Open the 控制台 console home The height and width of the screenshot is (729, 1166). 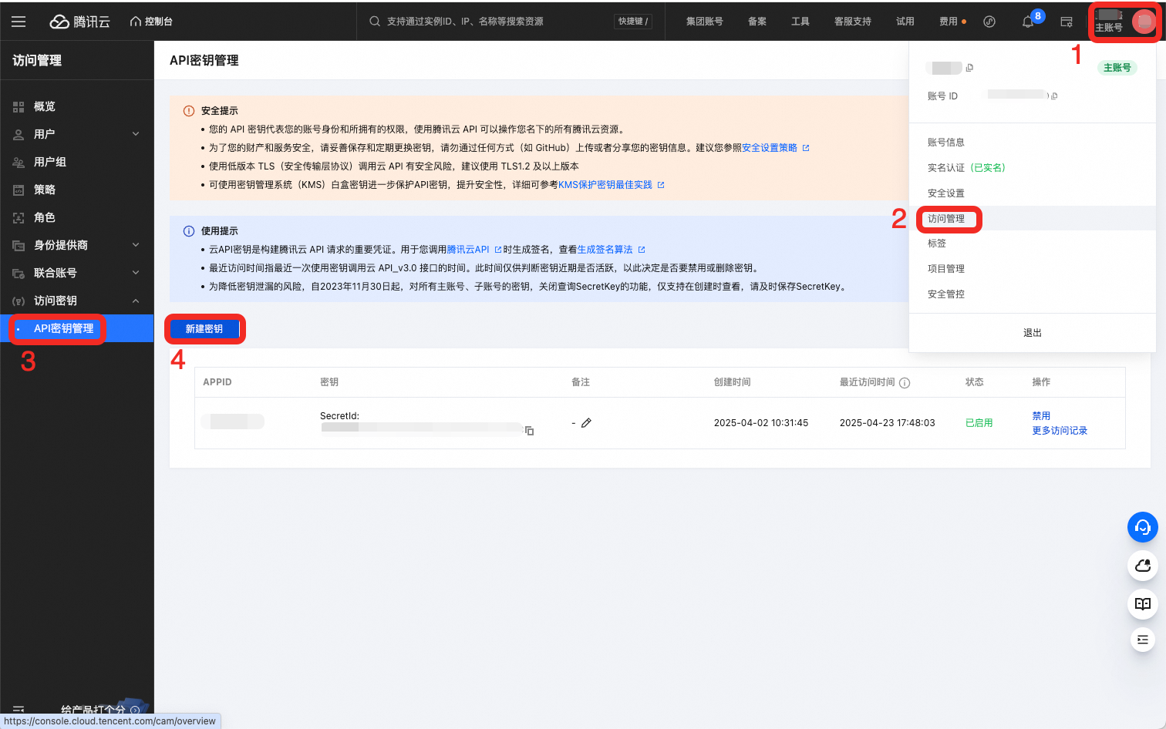(151, 22)
